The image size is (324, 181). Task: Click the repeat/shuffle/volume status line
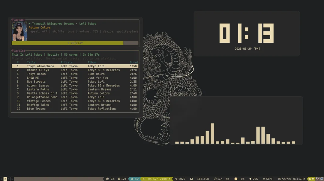83,31
